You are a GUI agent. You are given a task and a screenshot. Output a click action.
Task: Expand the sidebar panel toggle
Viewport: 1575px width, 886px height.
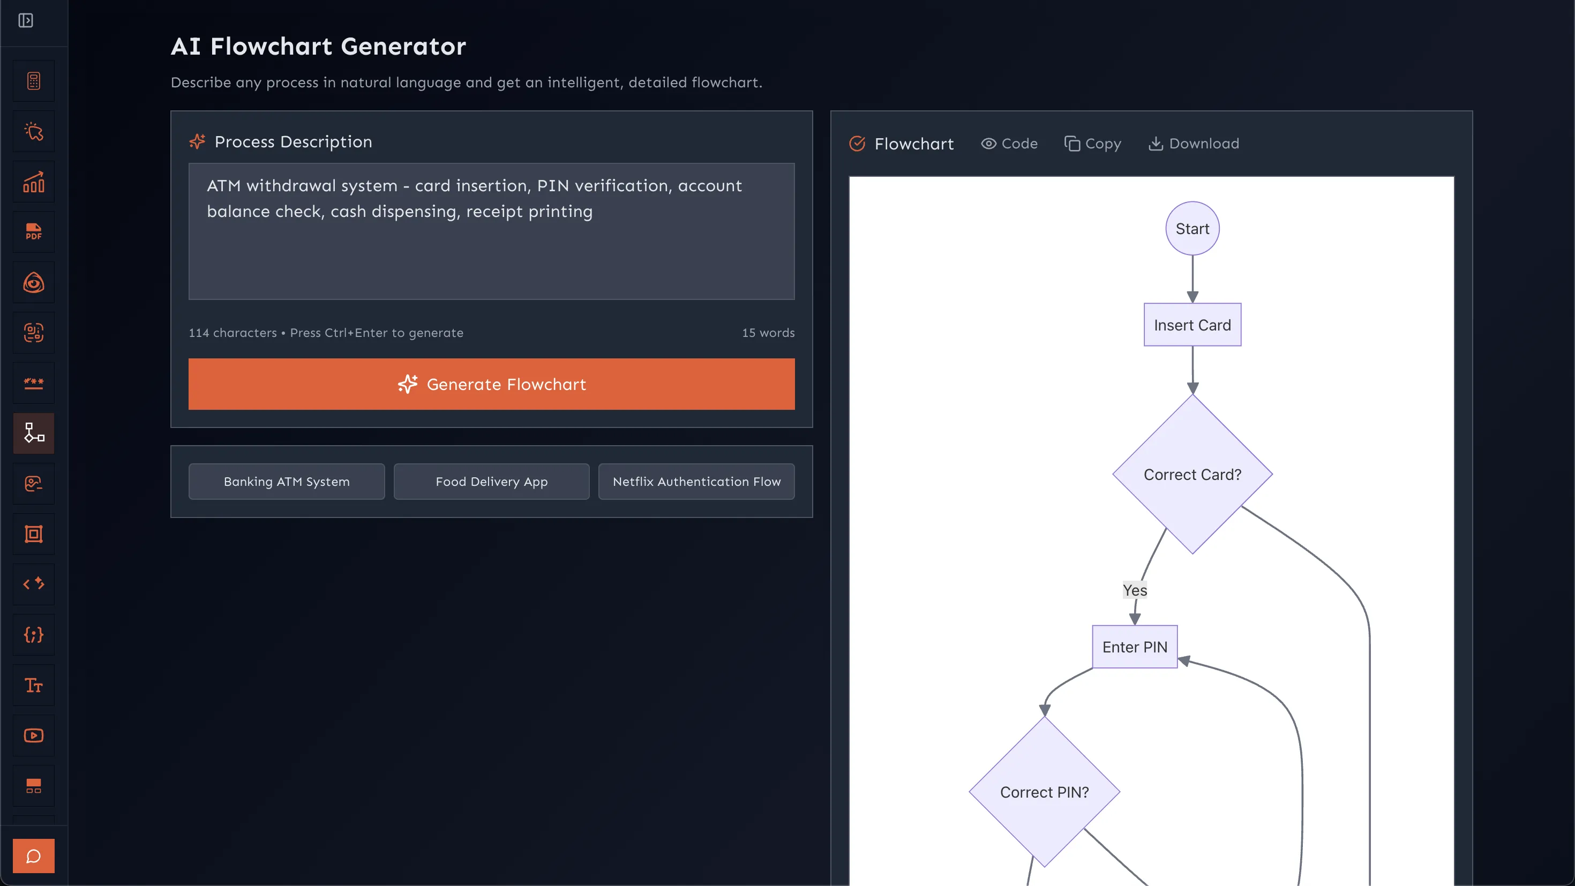26,21
